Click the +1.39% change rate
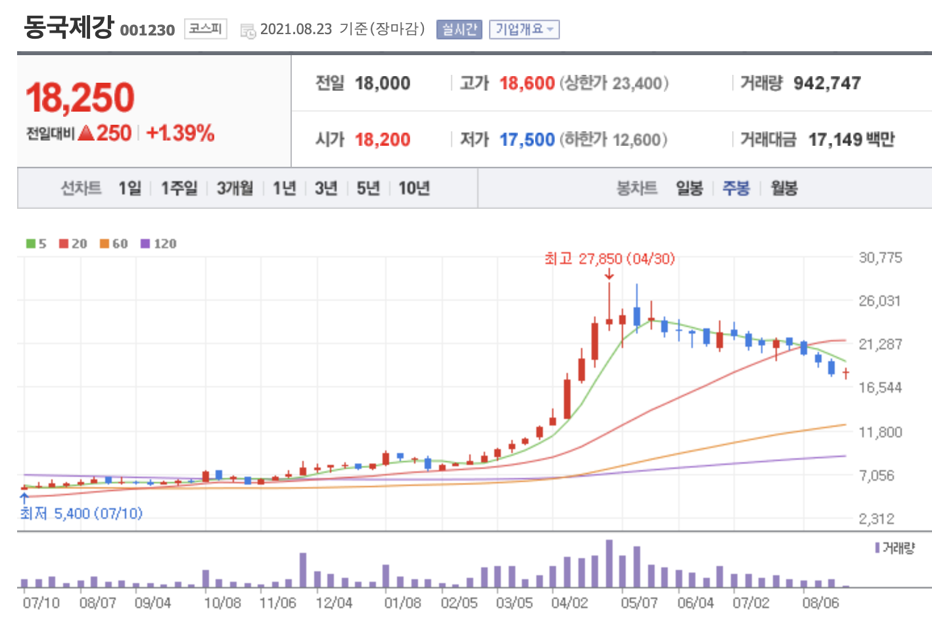The width and height of the screenshot is (932, 633). coord(180,133)
